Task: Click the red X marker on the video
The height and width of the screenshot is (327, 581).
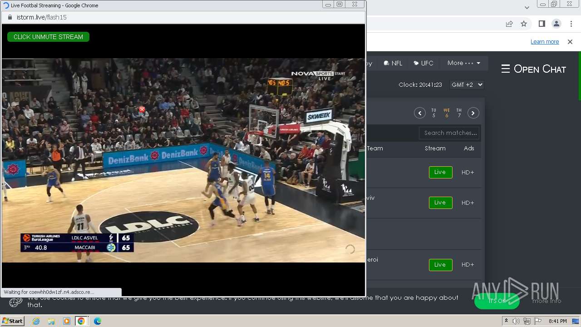Action: 142,109
